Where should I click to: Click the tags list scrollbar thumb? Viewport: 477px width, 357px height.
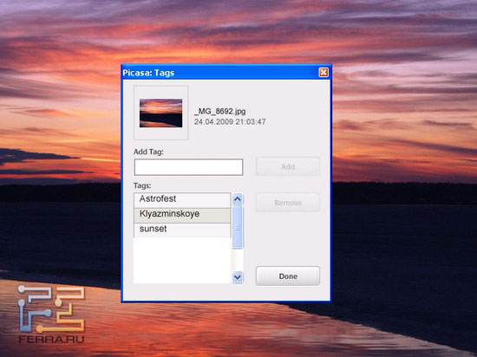coord(238,227)
